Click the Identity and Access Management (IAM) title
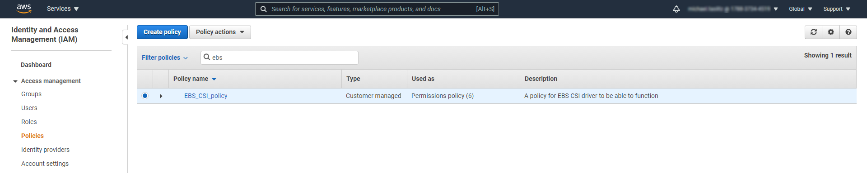Viewport: 867px width, 173px height. (45, 35)
